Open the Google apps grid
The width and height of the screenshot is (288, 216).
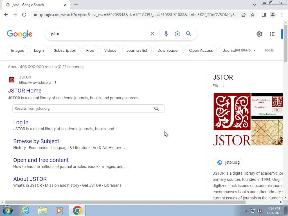(x=272, y=34)
